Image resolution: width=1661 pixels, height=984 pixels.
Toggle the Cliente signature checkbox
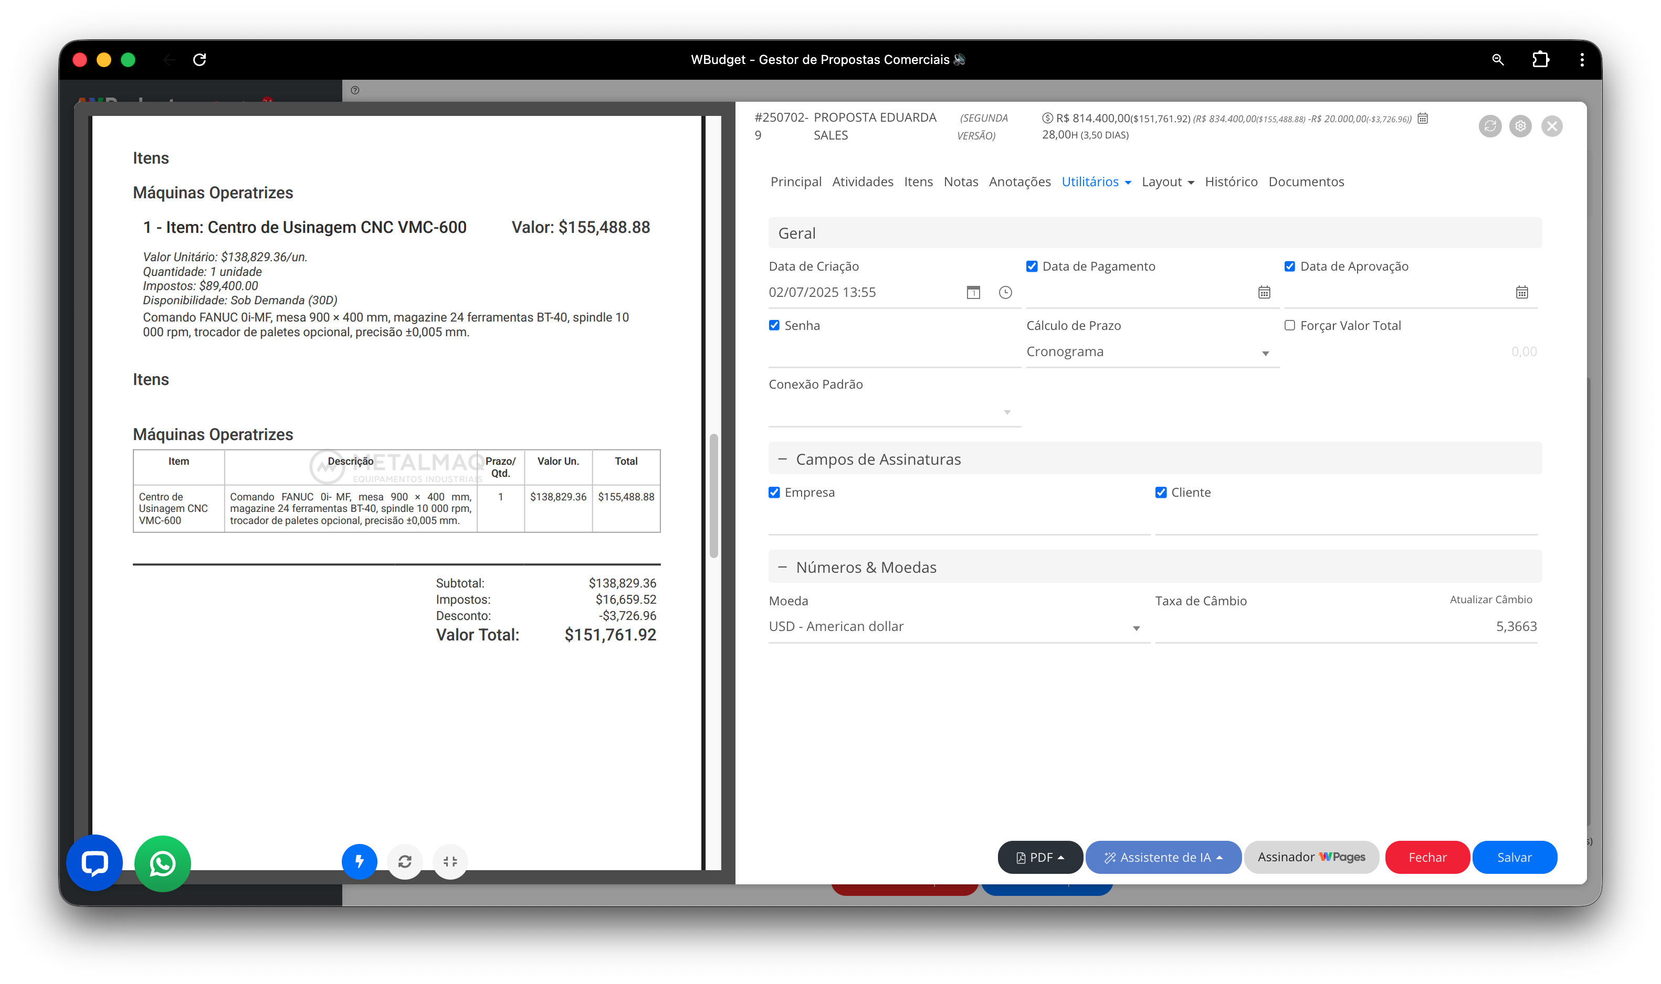pos(1161,493)
